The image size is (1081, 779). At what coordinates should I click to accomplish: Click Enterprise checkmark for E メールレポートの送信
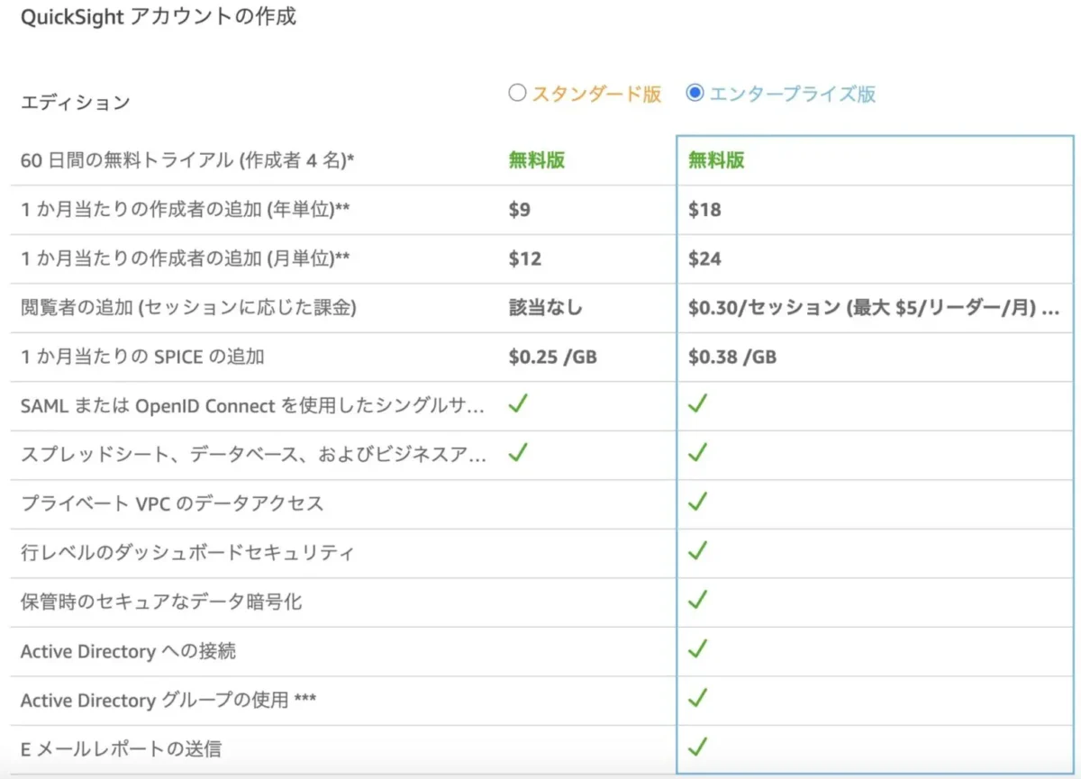697,747
